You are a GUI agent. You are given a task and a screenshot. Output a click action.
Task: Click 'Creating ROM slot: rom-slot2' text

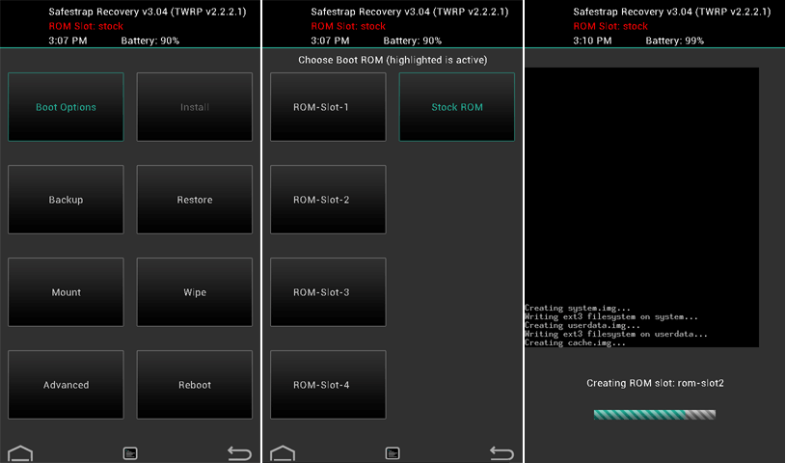point(655,383)
